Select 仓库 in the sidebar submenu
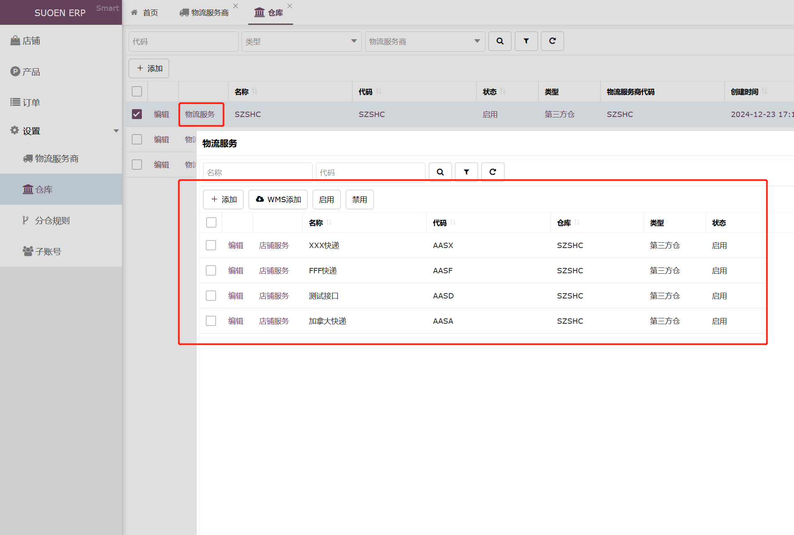The width and height of the screenshot is (794, 535). tap(61, 189)
